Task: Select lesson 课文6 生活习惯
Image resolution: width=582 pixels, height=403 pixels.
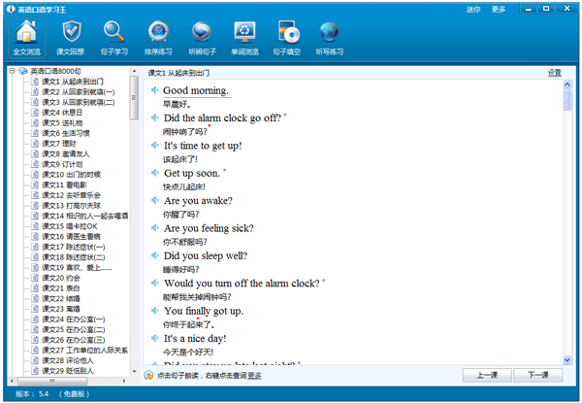Action: (66, 133)
